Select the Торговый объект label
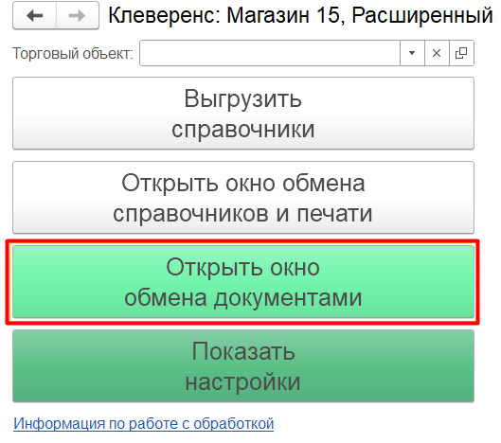The width and height of the screenshot is (501, 443). [x=73, y=53]
